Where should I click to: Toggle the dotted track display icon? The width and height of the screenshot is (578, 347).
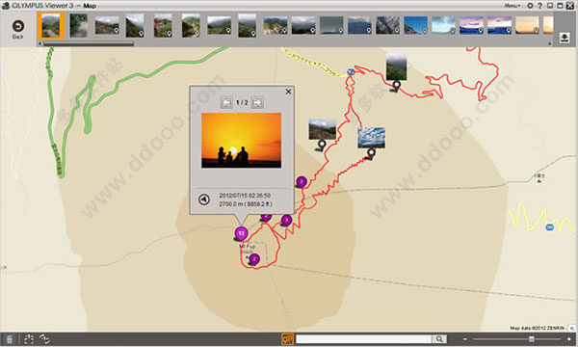29,339
